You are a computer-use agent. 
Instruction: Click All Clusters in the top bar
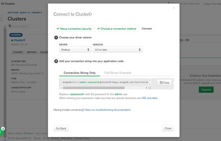8,4
